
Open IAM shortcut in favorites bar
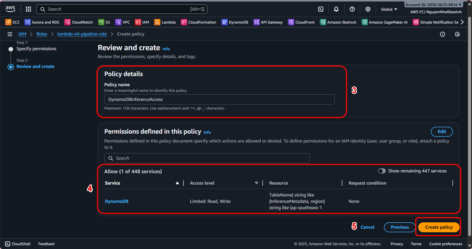142,22
